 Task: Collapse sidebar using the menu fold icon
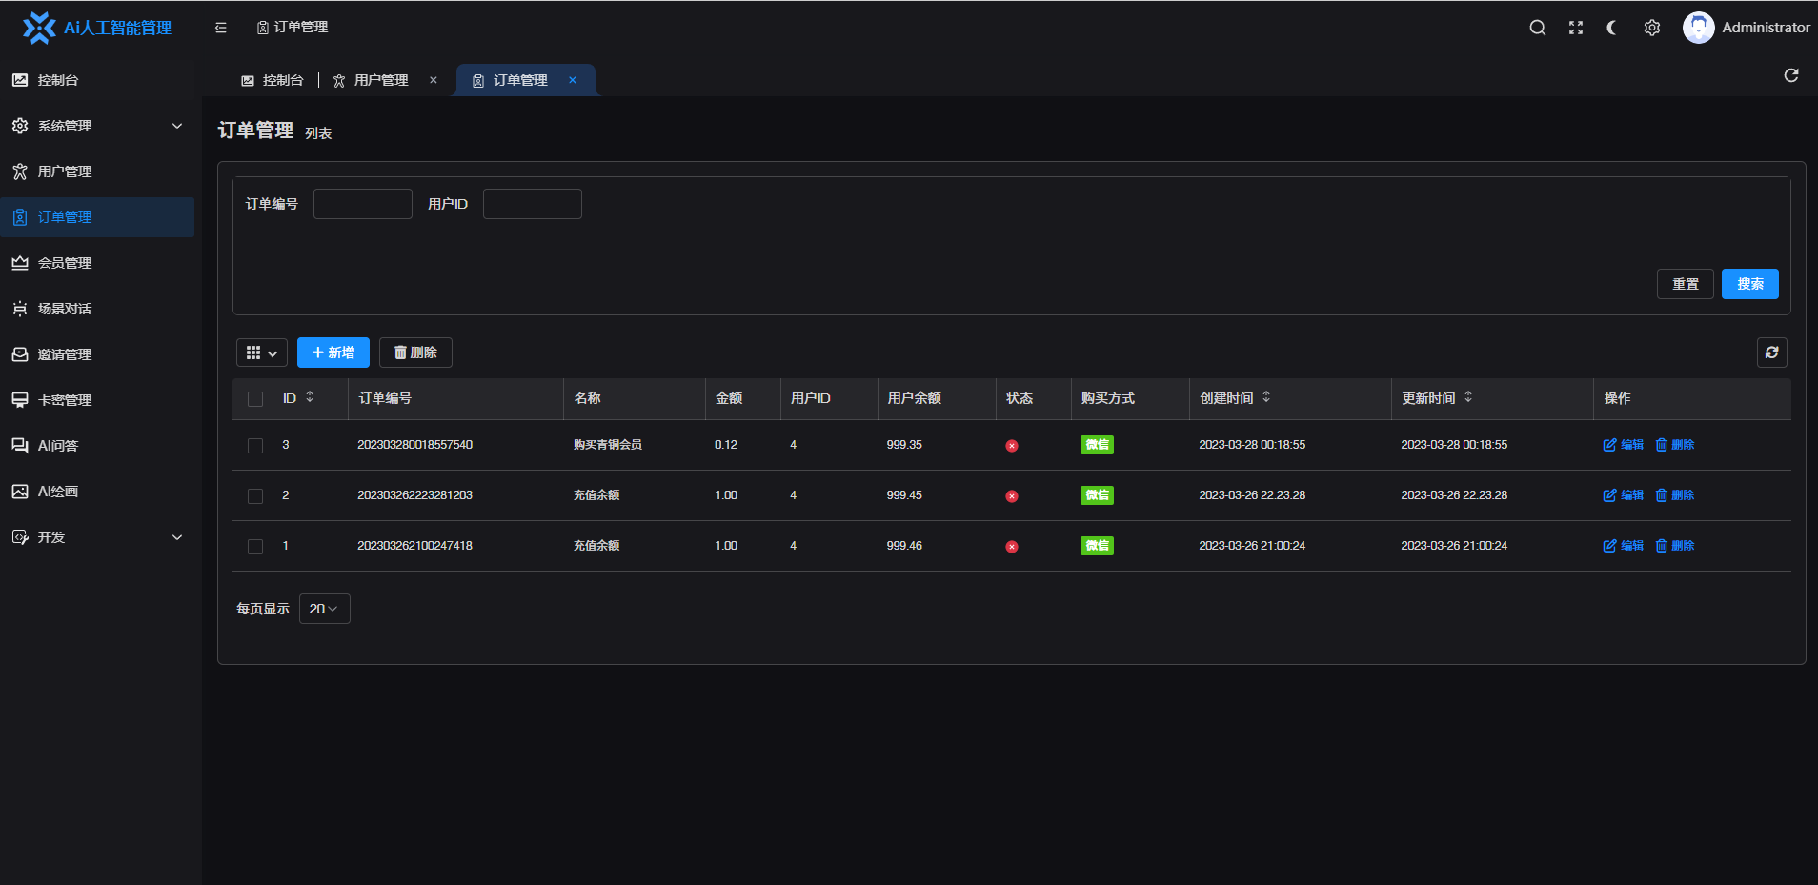click(x=221, y=28)
